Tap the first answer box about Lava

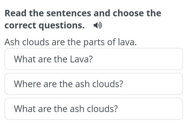click(x=94, y=59)
